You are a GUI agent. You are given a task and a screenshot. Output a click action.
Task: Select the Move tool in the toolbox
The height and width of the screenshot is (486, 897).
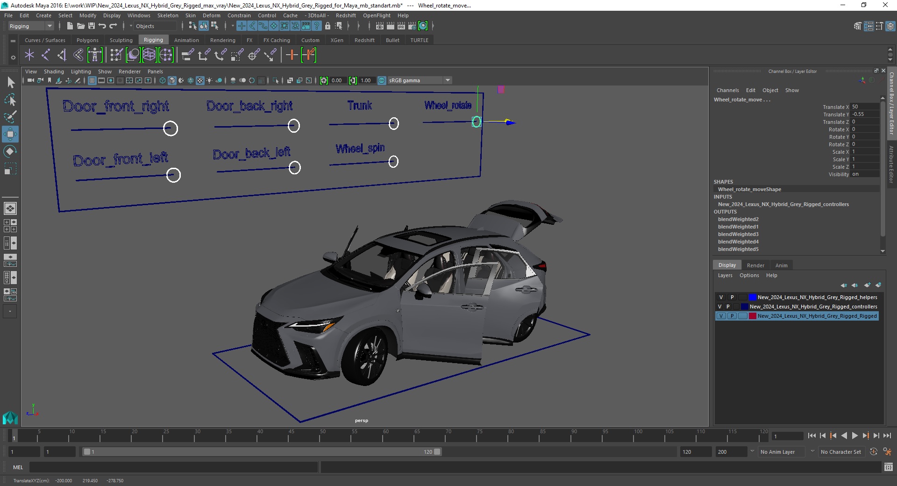[x=10, y=134]
